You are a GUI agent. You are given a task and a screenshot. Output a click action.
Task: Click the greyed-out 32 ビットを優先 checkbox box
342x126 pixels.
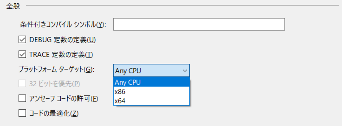pyautogui.click(x=22, y=84)
